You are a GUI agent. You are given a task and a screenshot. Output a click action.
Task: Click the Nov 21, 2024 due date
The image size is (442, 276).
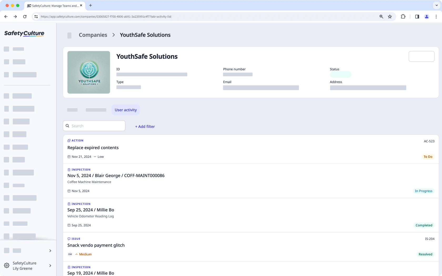click(82, 157)
